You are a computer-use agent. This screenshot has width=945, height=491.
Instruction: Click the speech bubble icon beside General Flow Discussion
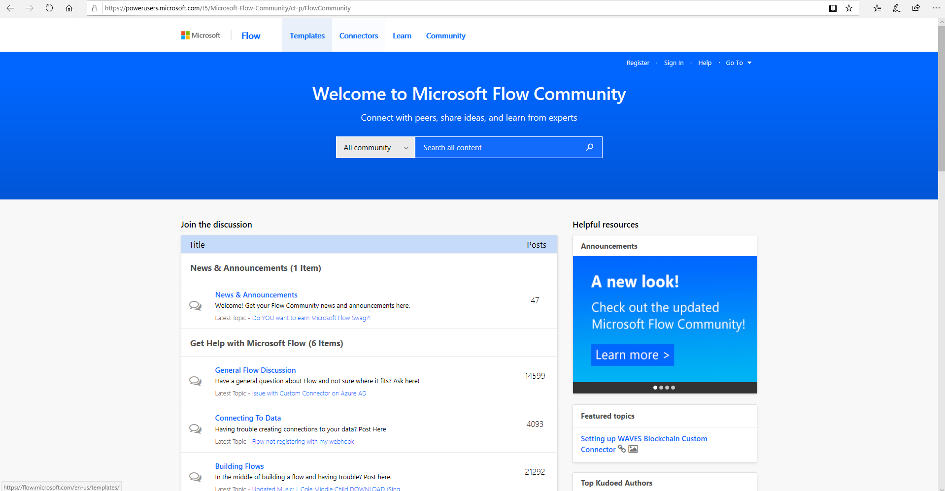coord(195,381)
